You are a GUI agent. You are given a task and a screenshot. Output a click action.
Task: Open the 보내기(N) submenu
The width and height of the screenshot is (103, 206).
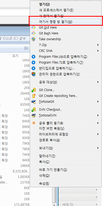coord(66,148)
